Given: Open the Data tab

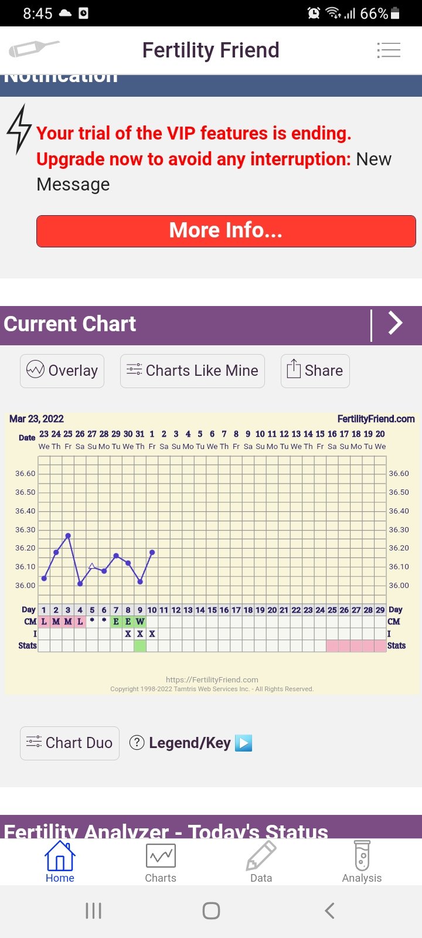Looking at the screenshot, I should point(261,862).
